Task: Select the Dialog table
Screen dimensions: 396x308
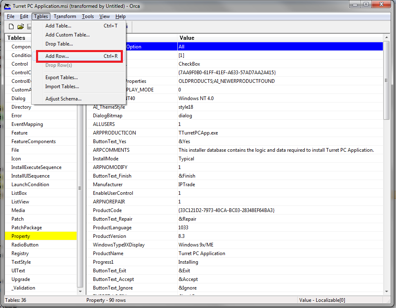Action: [x=18, y=98]
